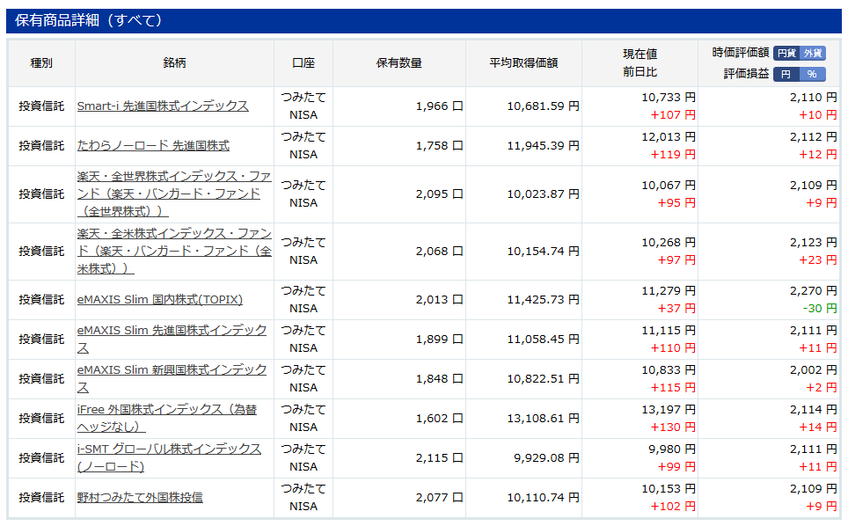Image resolution: width=848 pixels, height=526 pixels.
Task: Open たわらノーロード 先進国株式 link
Action: click(x=153, y=145)
